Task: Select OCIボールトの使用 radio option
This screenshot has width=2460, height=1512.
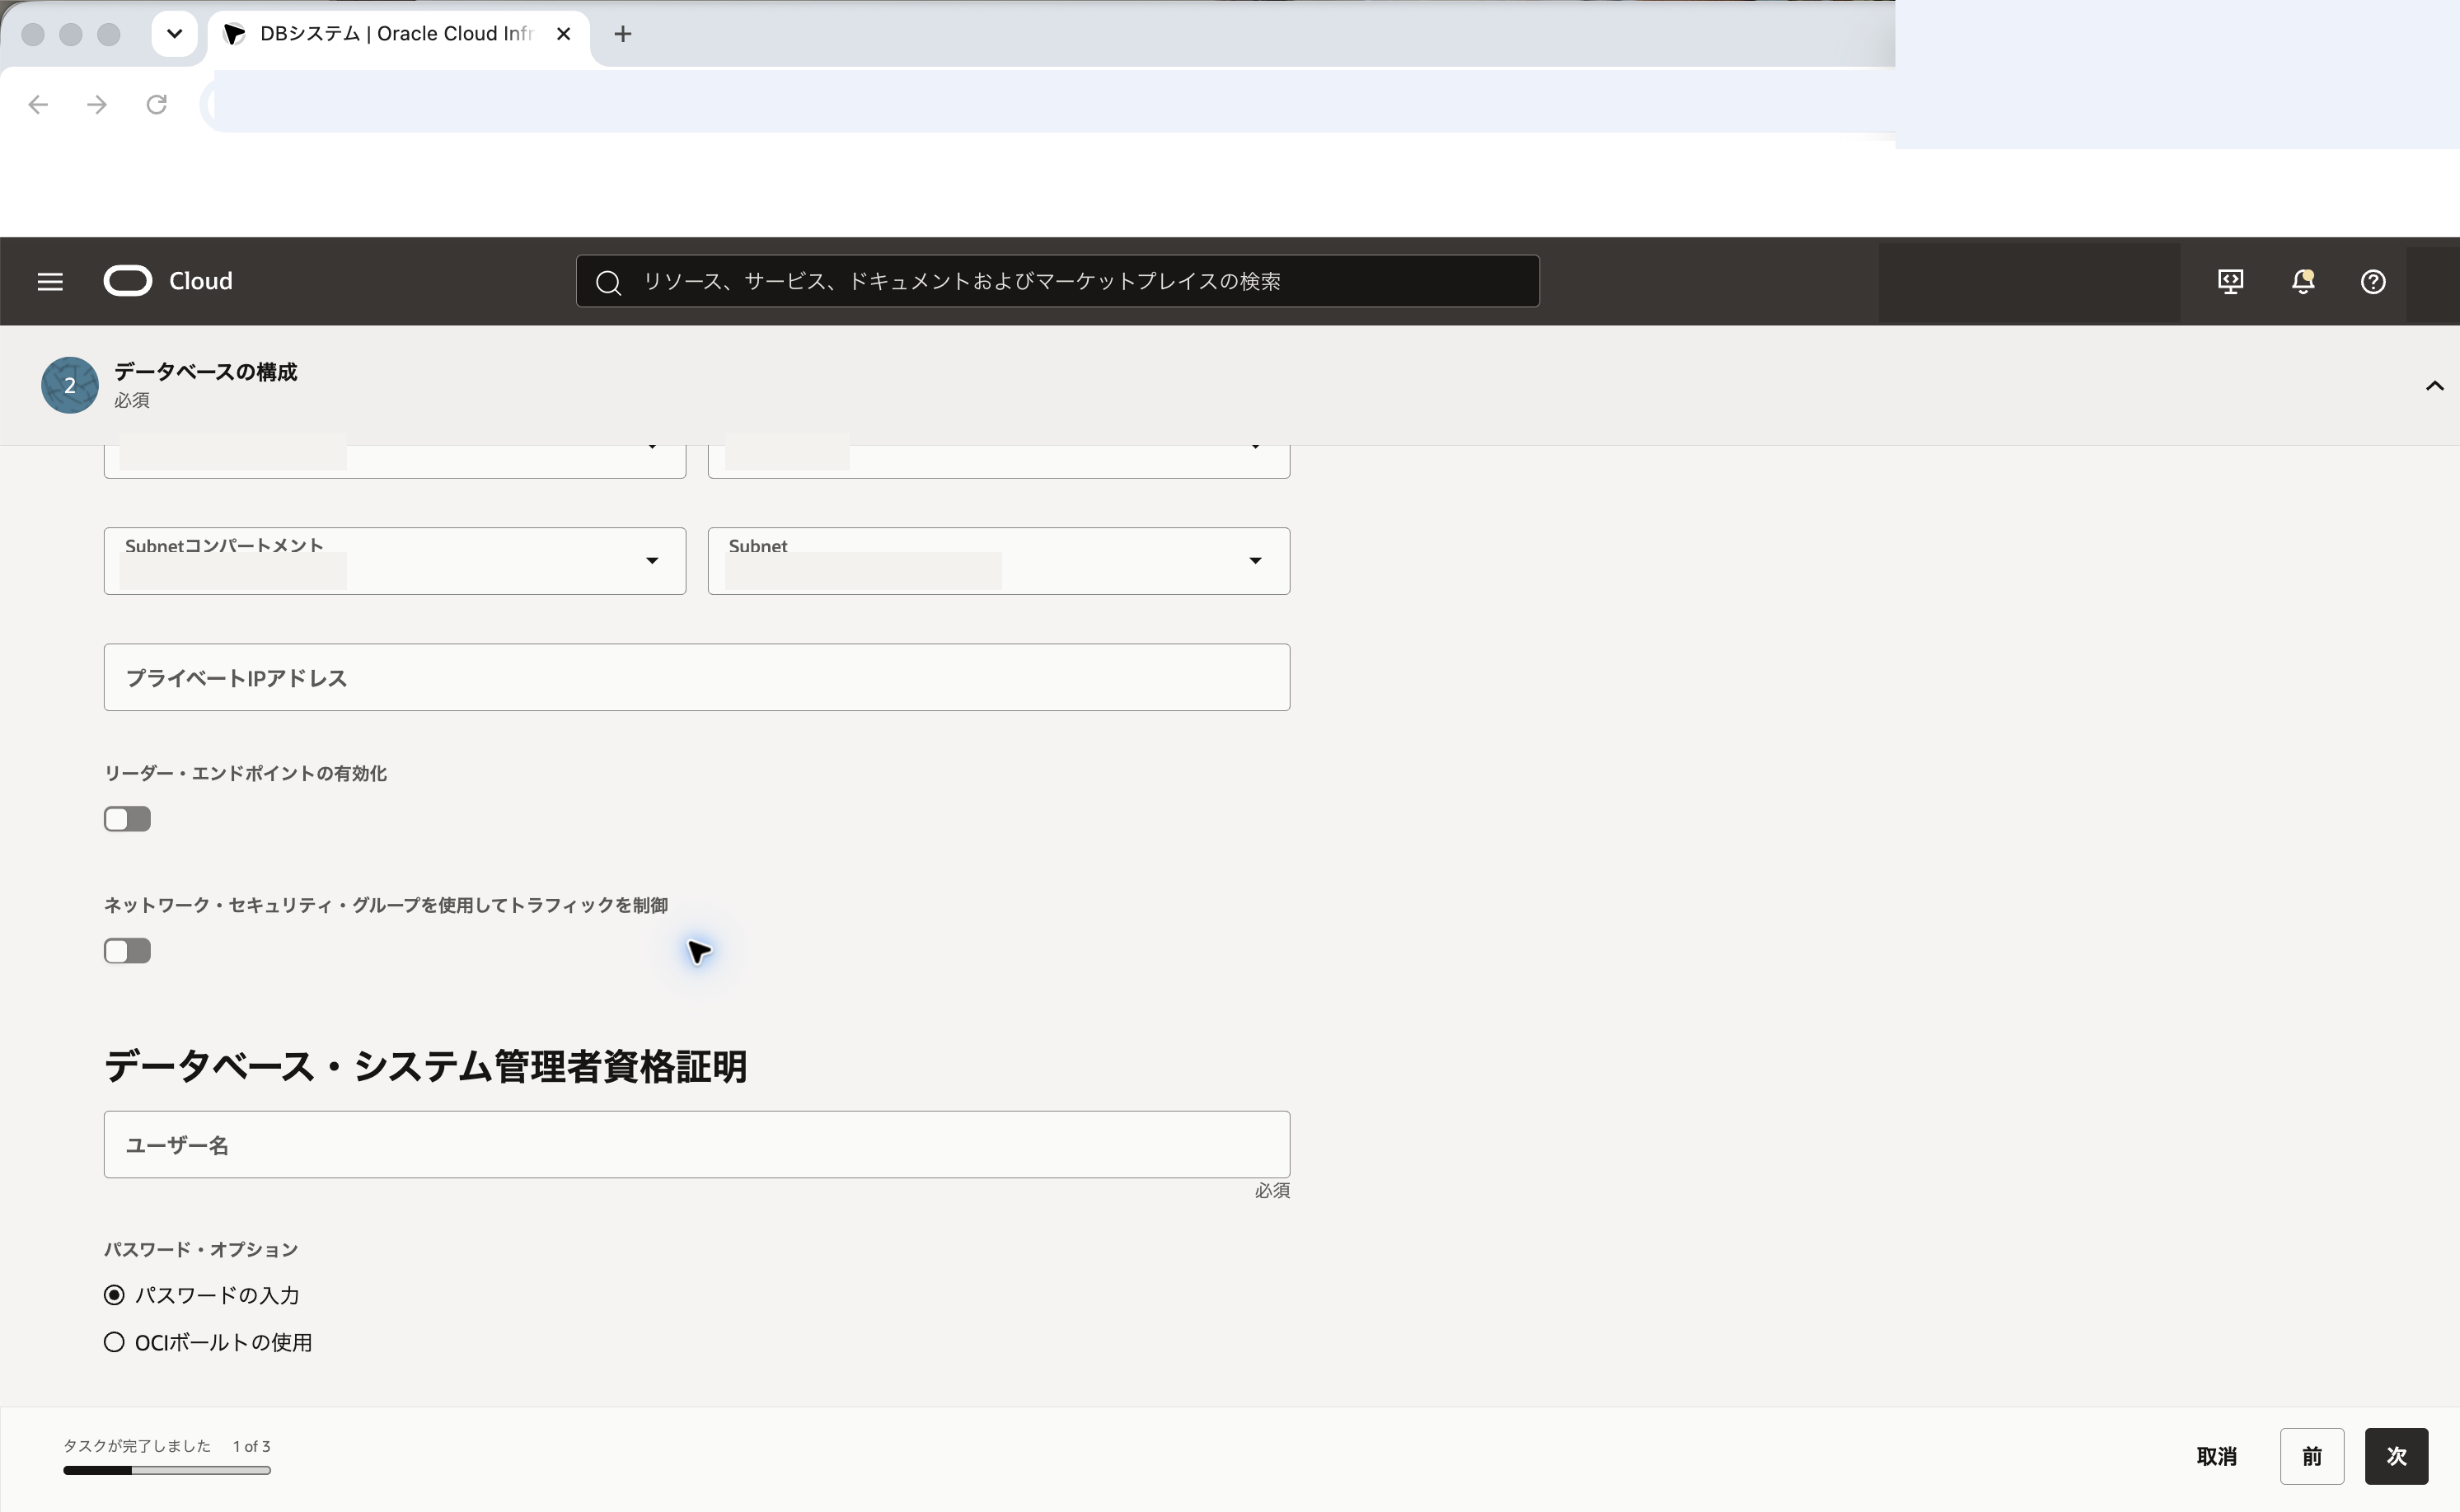Action: pyautogui.click(x=114, y=1342)
